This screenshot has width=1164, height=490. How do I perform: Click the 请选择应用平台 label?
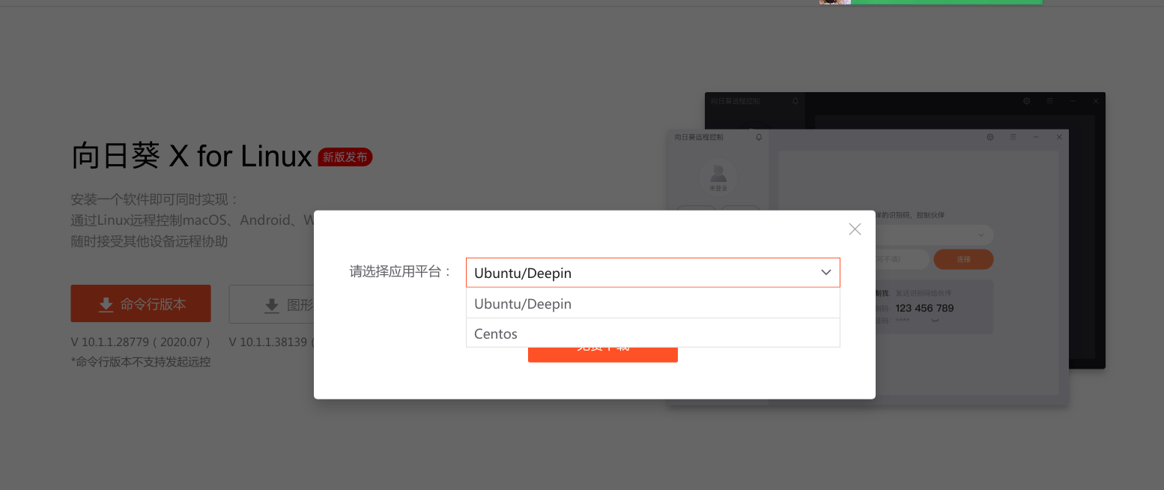click(x=401, y=272)
